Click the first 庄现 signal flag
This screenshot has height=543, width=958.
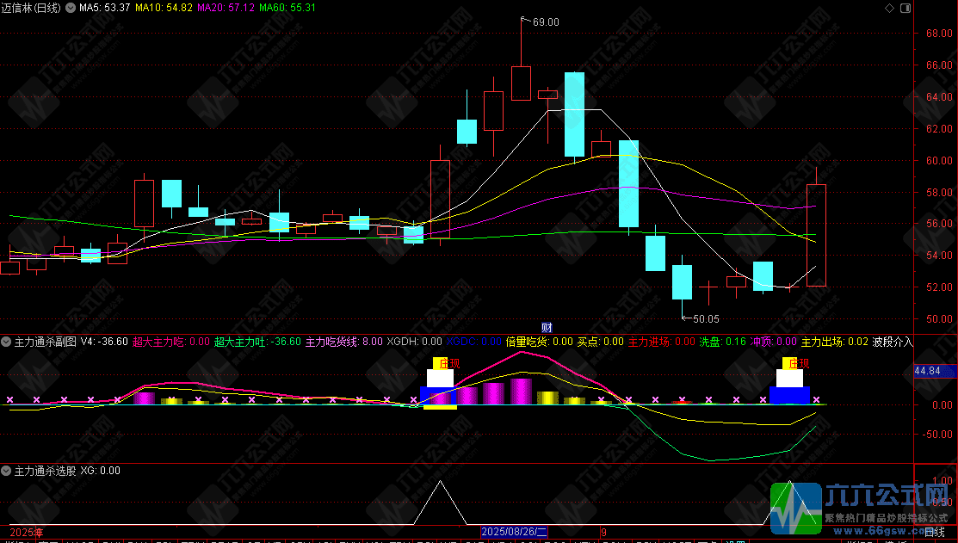click(x=447, y=363)
